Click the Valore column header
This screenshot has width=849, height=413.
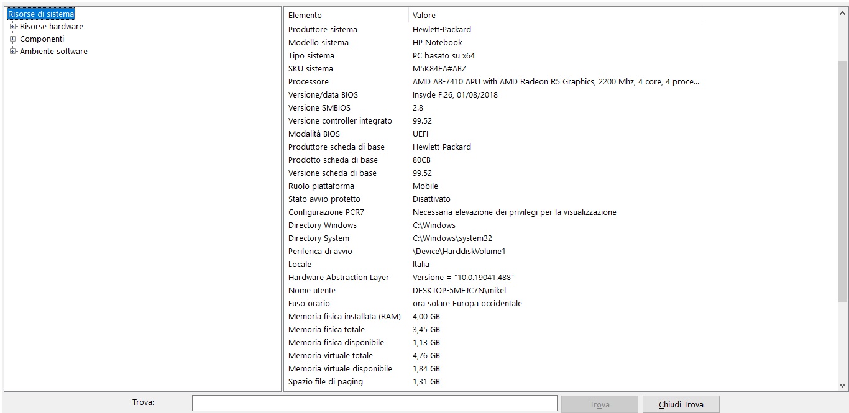coord(556,15)
